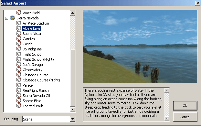
Task: Choose Air Race Stadium from the list
Action: click(x=36, y=23)
